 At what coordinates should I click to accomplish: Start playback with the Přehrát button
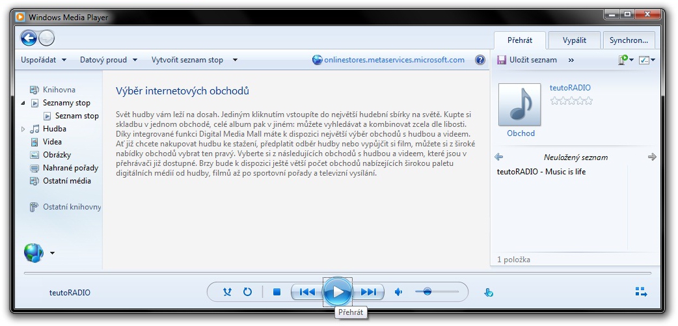(x=338, y=292)
